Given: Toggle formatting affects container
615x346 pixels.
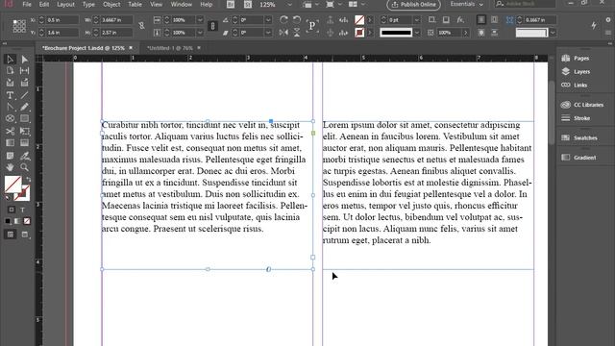Looking at the screenshot, I should [12, 210].
